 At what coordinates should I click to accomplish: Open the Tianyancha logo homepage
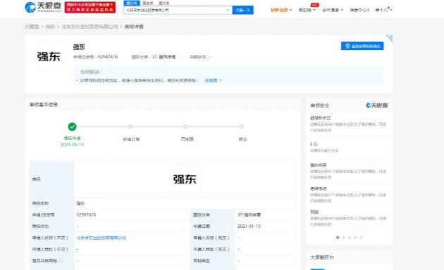(x=43, y=7)
